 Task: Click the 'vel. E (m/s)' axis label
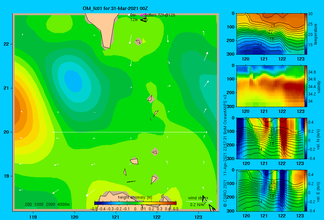point(318,192)
